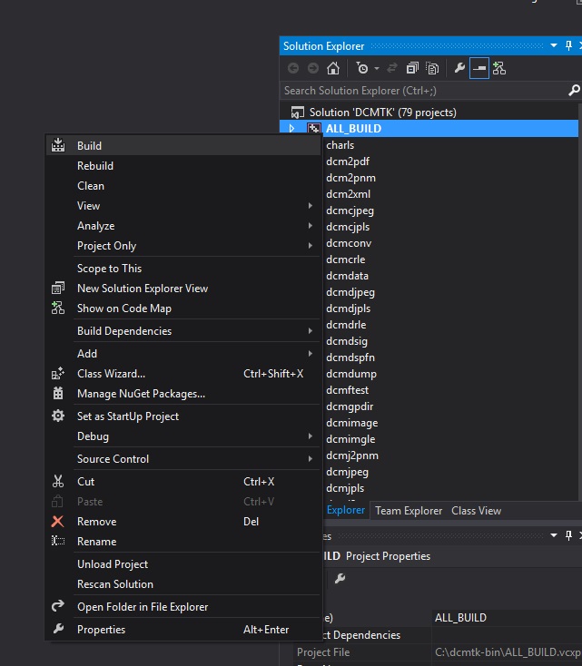Choose Set as StartUp Project
The width and height of the screenshot is (582, 666).
pyautogui.click(x=182, y=416)
